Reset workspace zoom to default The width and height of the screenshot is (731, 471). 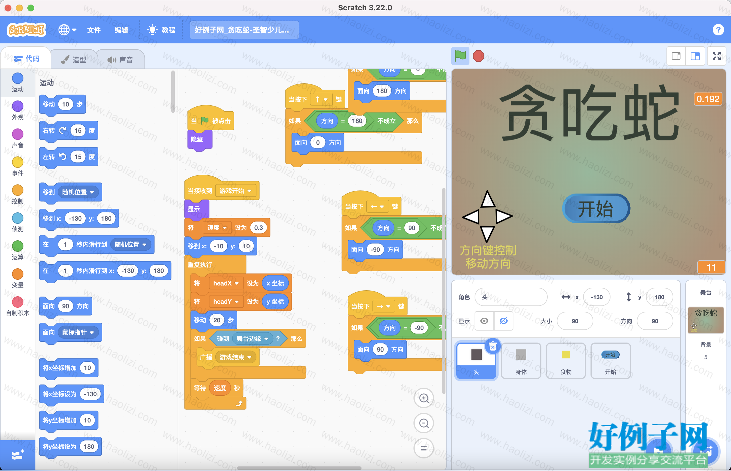[x=424, y=448]
